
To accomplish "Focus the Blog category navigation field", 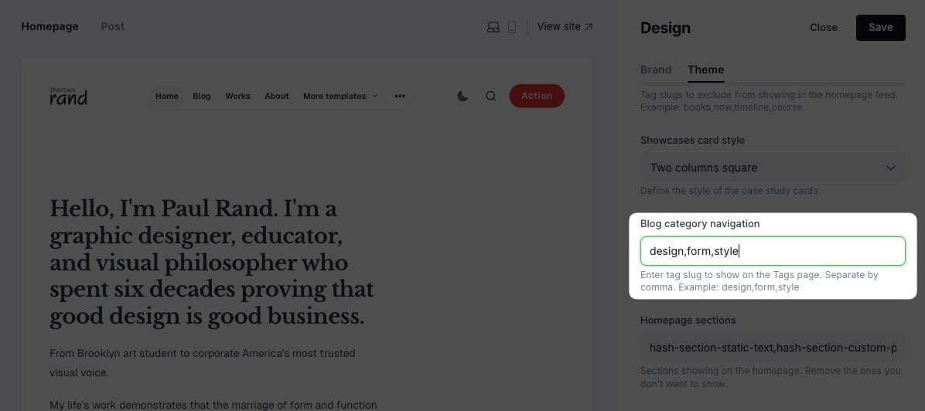I will (x=772, y=251).
